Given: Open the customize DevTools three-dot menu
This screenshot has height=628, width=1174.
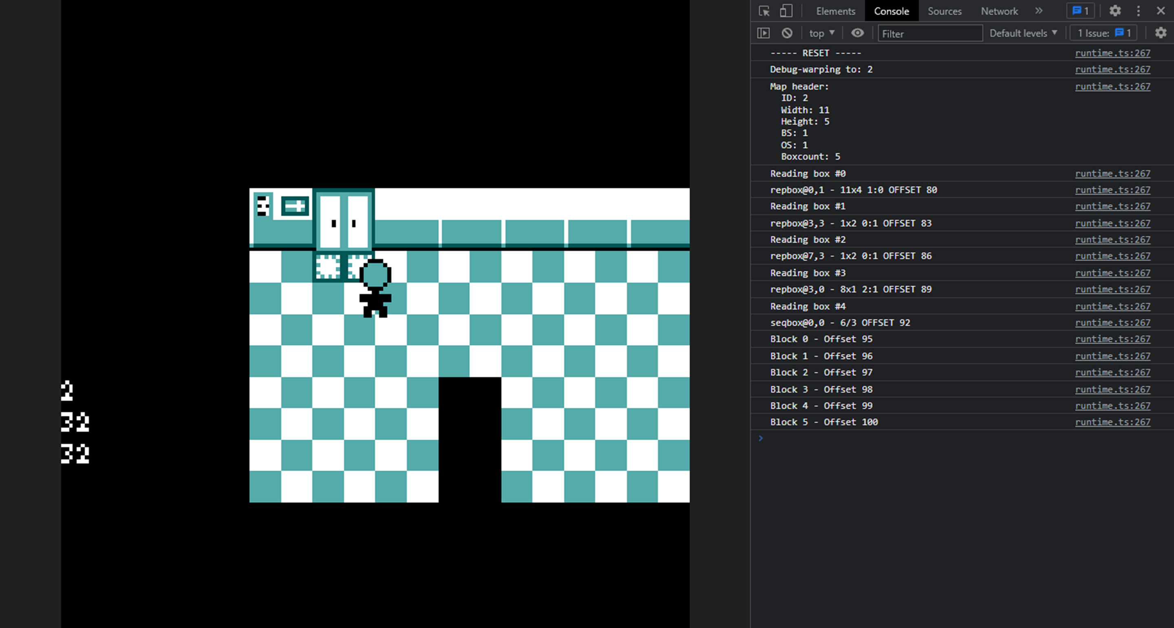Looking at the screenshot, I should pyautogui.click(x=1139, y=11).
